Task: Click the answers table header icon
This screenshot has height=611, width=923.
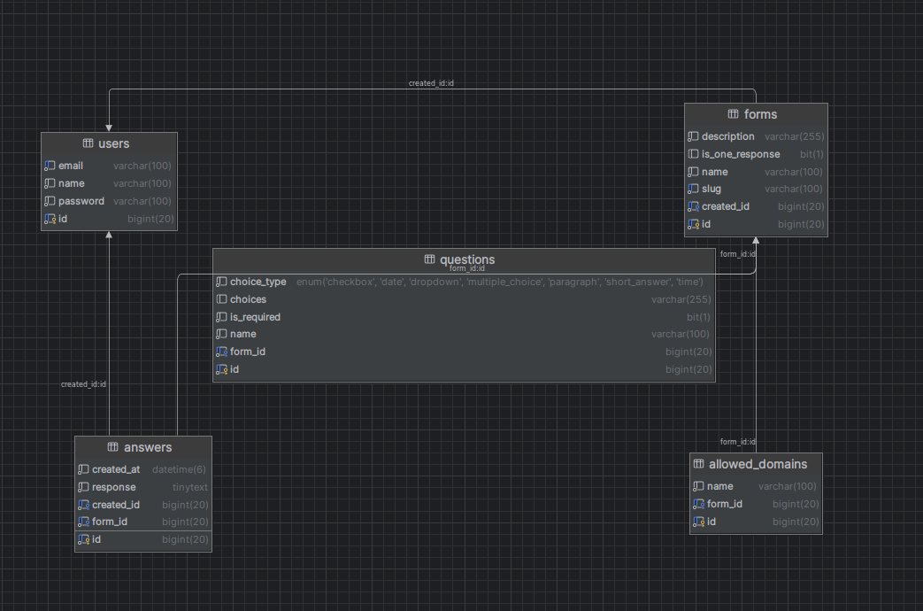Action: point(112,447)
